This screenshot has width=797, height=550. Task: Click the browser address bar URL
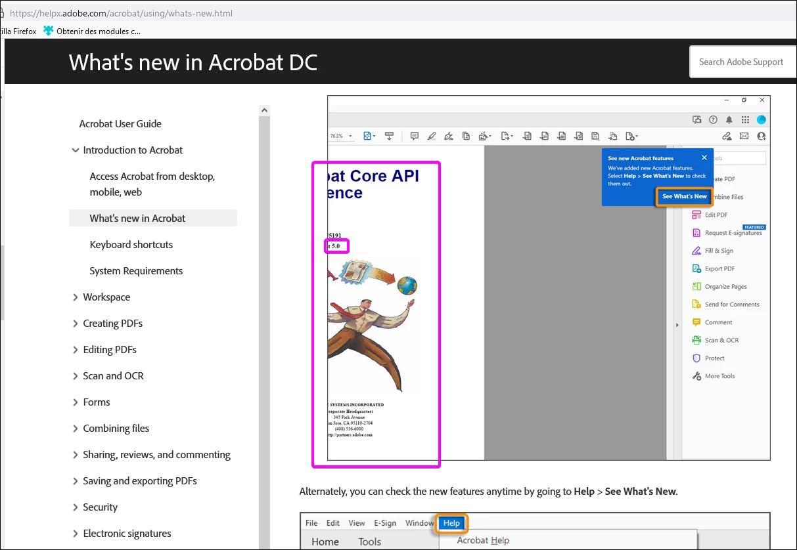coord(121,13)
